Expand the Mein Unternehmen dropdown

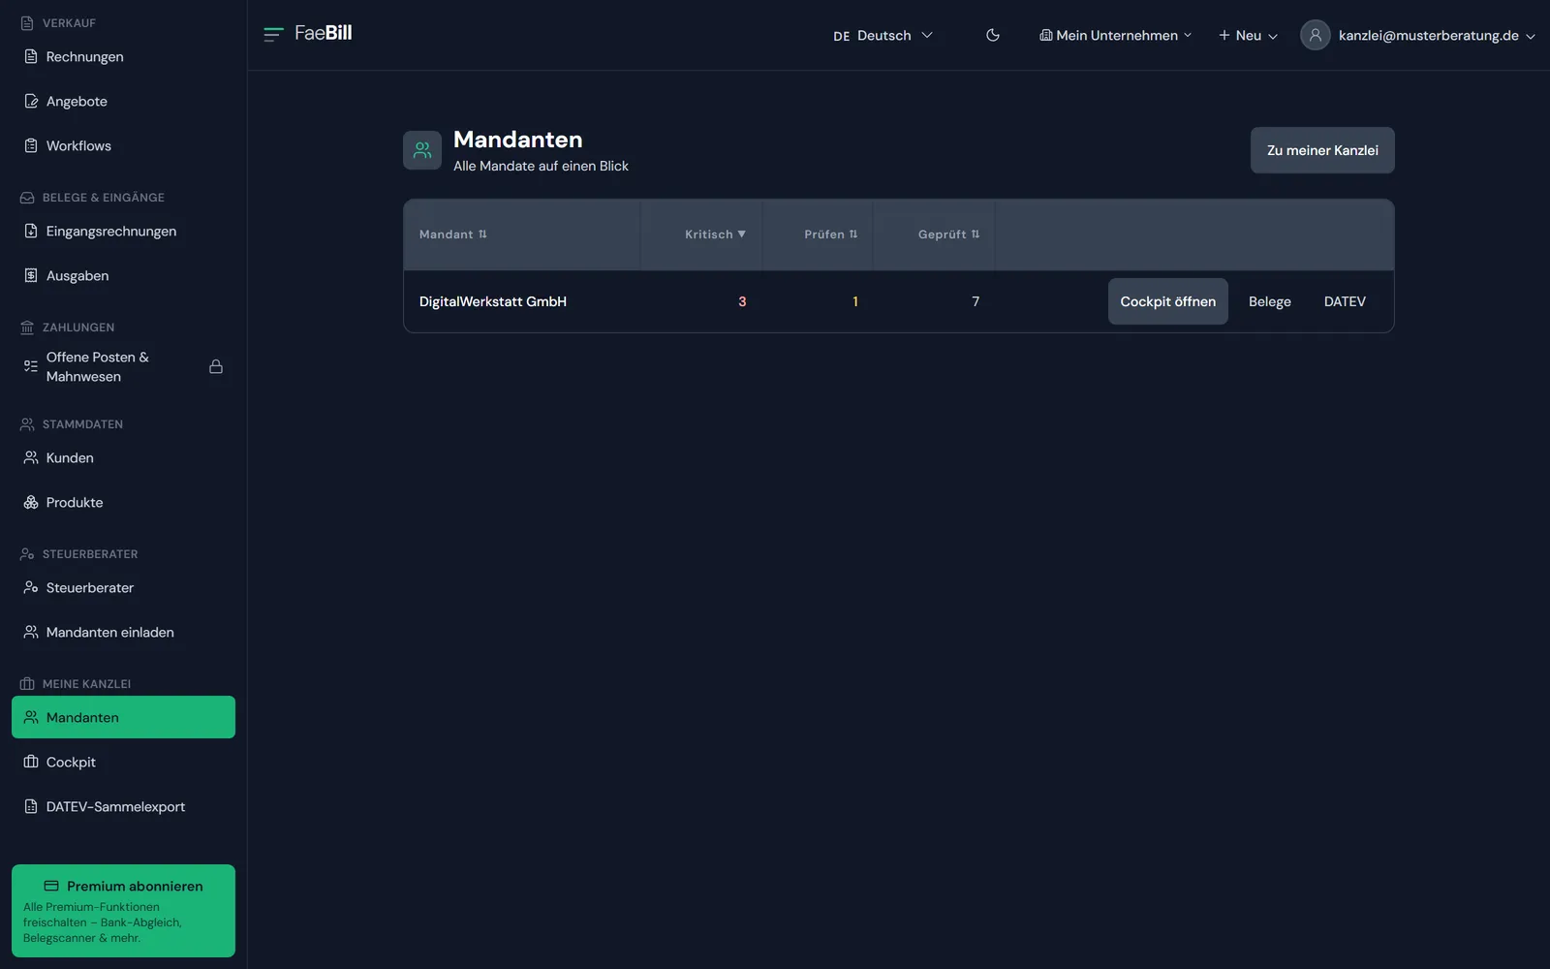(x=1115, y=35)
